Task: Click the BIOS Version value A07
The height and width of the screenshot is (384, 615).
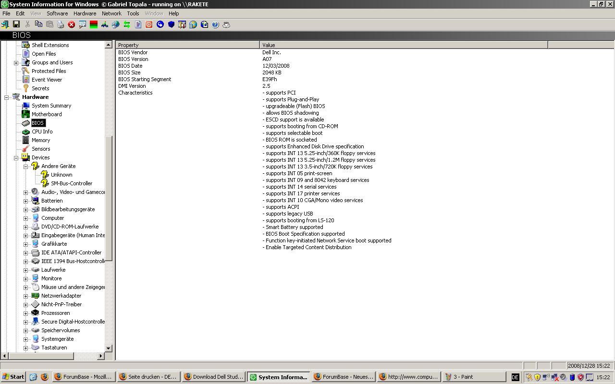Action: click(x=267, y=59)
